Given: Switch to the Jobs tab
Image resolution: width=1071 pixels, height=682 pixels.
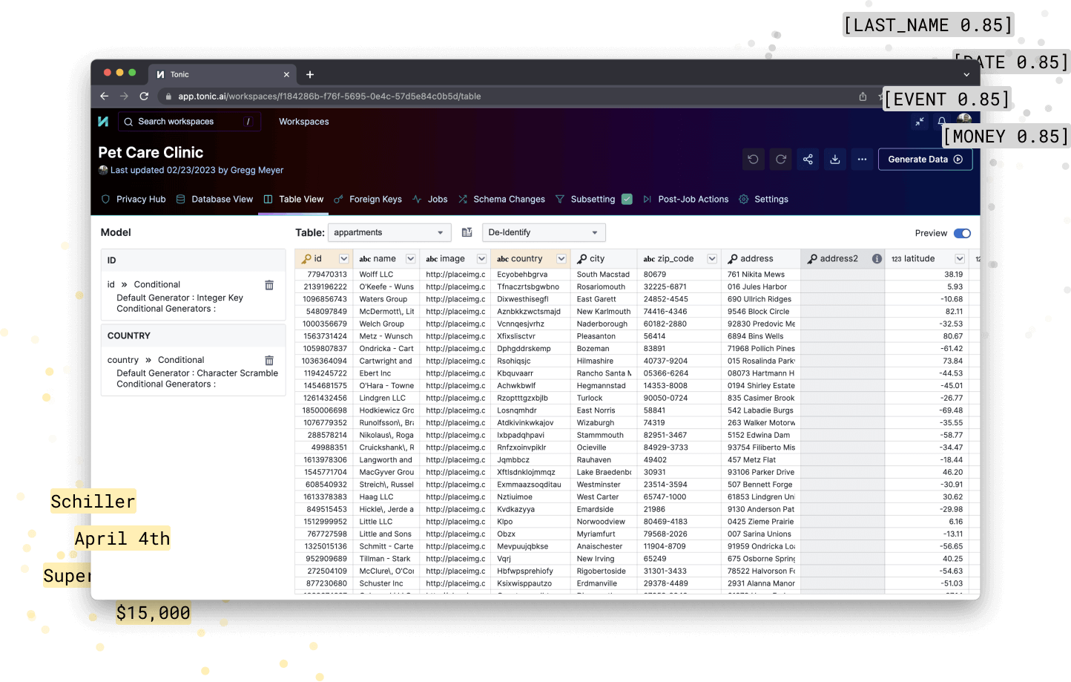Looking at the screenshot, I should click(438, 199).
